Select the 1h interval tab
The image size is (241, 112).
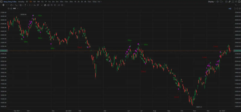click(x=75, y=2)
